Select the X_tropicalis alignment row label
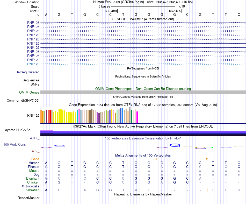 [x=31, y=186]
